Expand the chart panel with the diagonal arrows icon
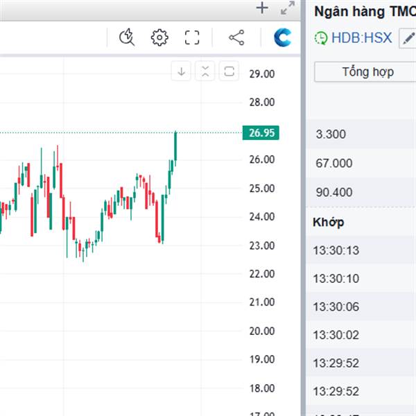This screenshot has height=416, width=416. 287,8
